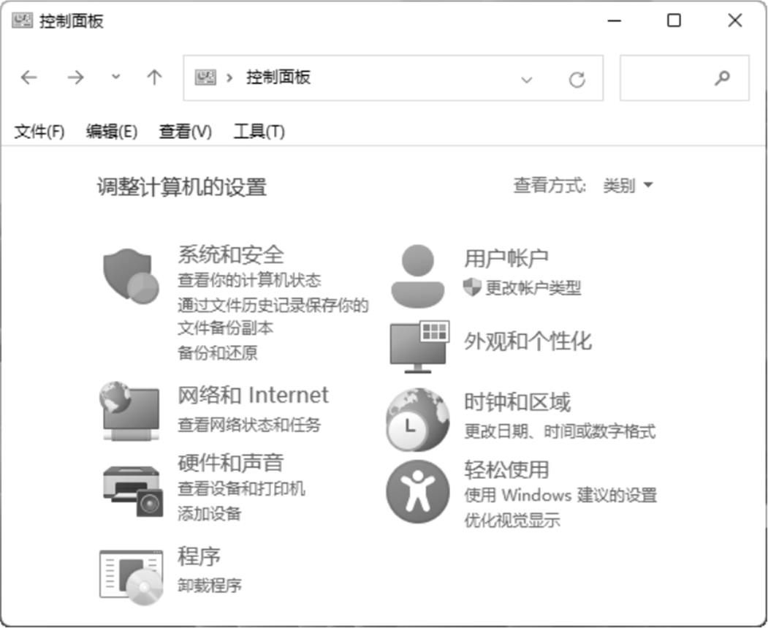
Task: Click 更改帐户类型 link
Action: (533, 287)
